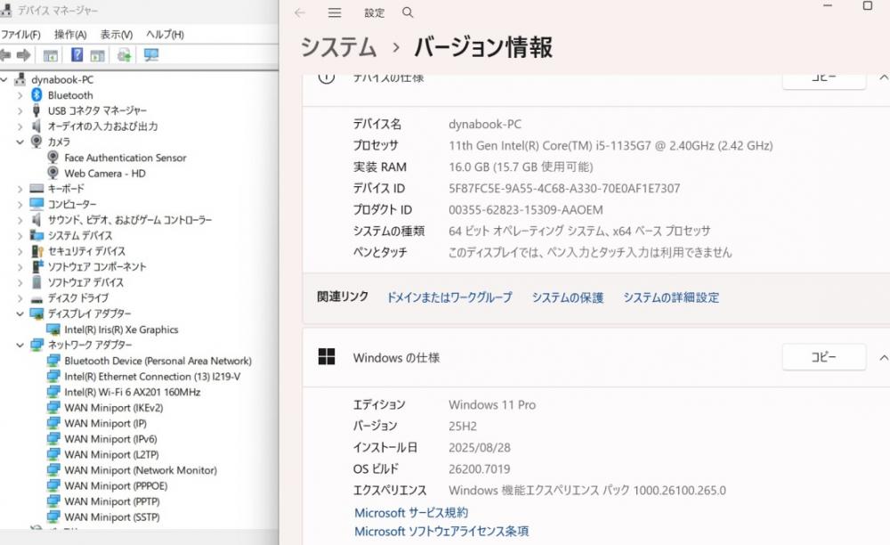This screenshot has width=890, height=545.
Task: Click the processor value 11th Gen Intel Core i5-1135G7
Action: 611,145
